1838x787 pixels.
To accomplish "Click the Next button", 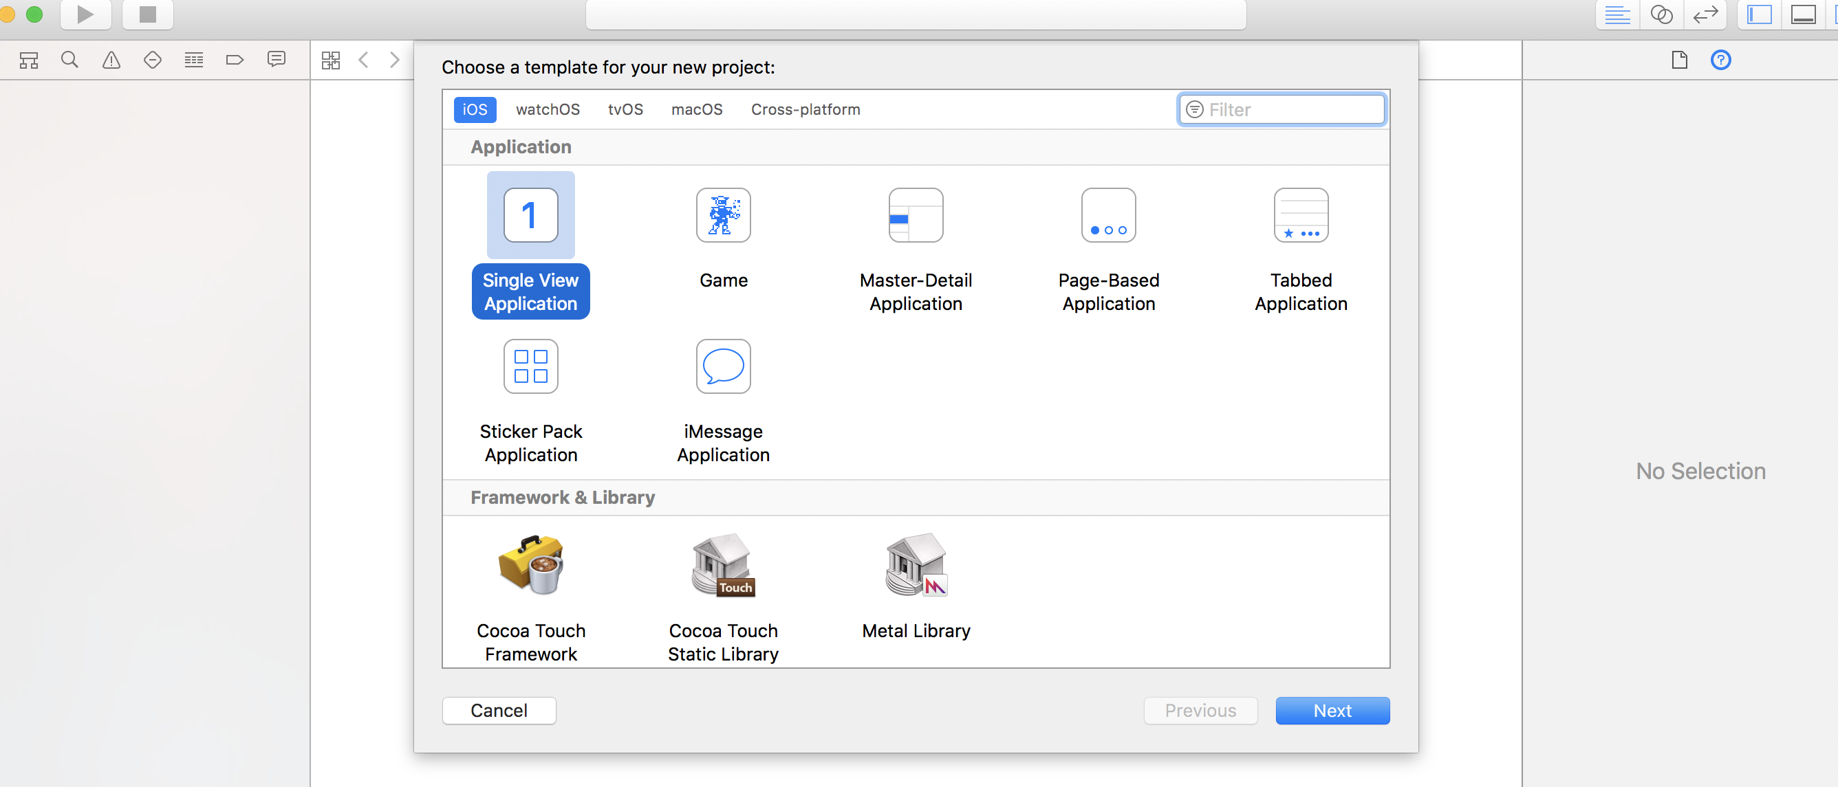I will pos(1332,711).
